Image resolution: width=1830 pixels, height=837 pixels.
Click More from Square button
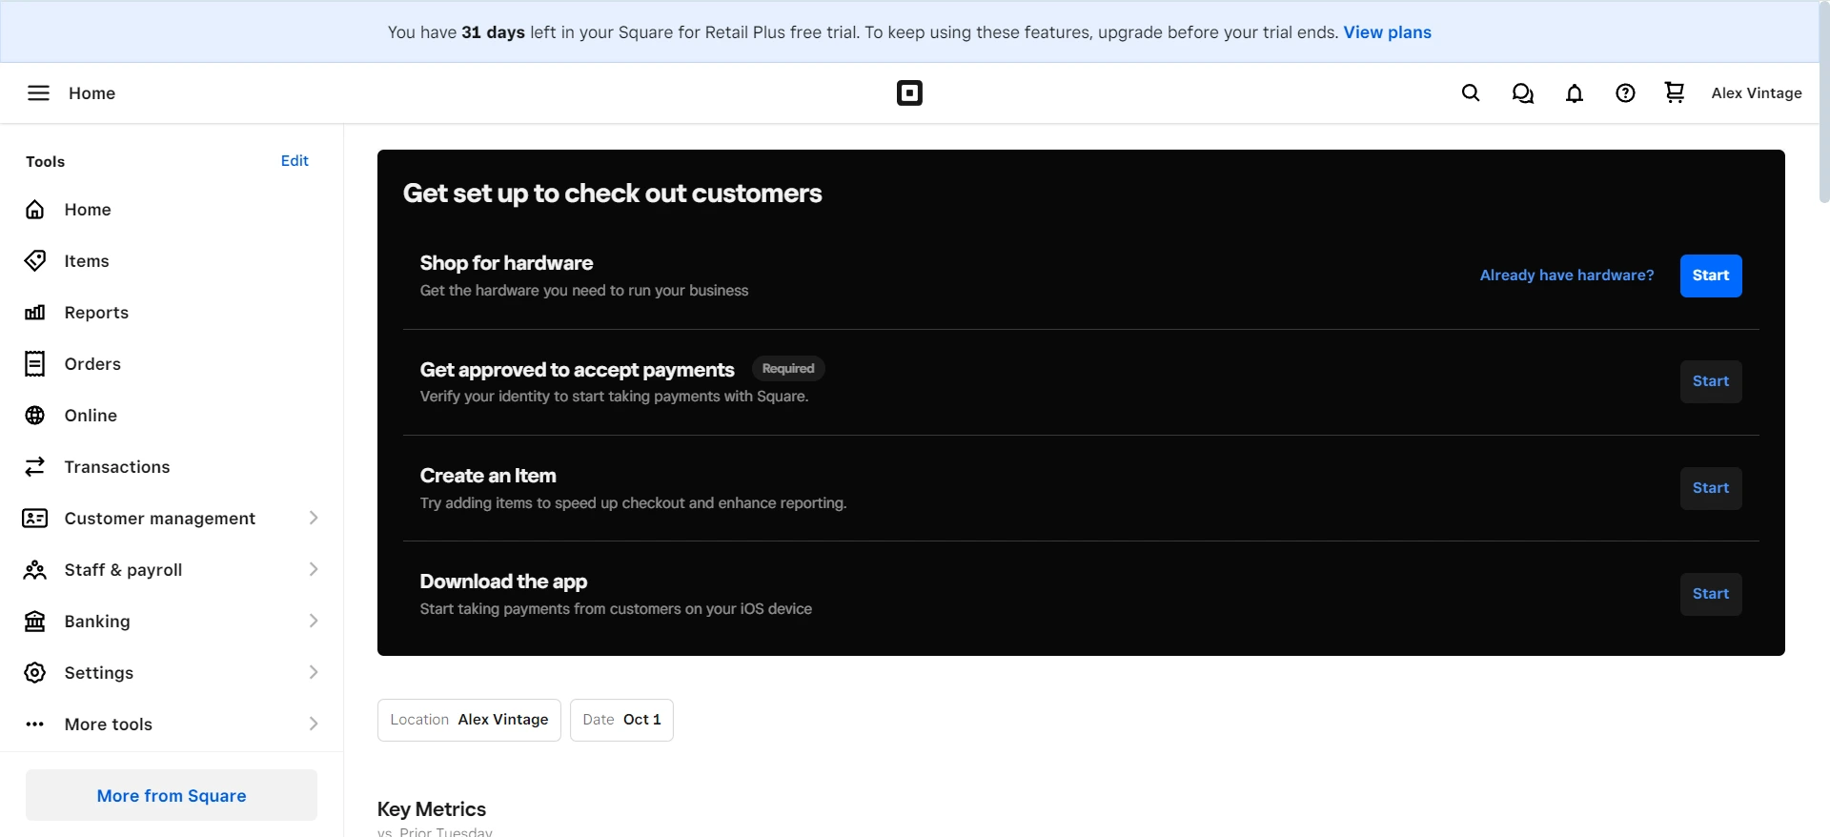172,795
